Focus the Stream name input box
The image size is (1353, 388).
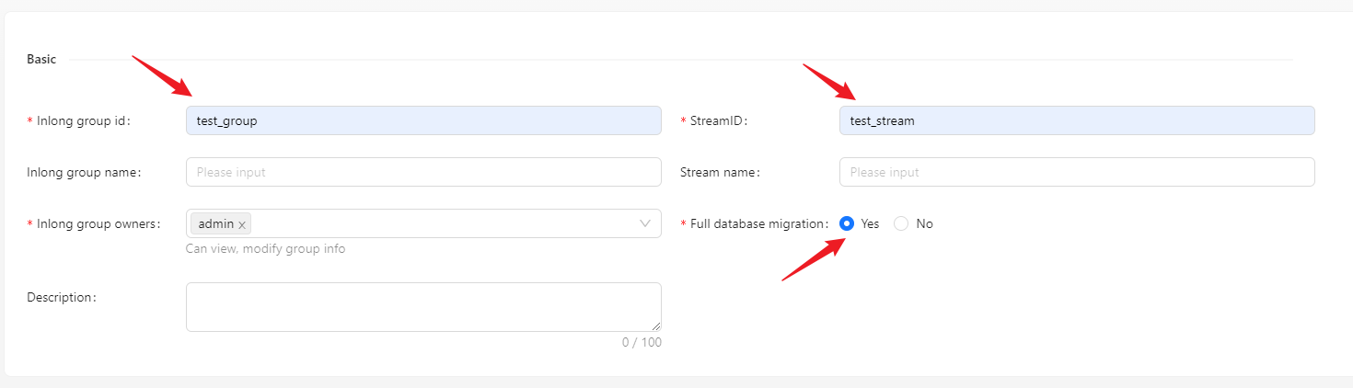point(1076,172)
